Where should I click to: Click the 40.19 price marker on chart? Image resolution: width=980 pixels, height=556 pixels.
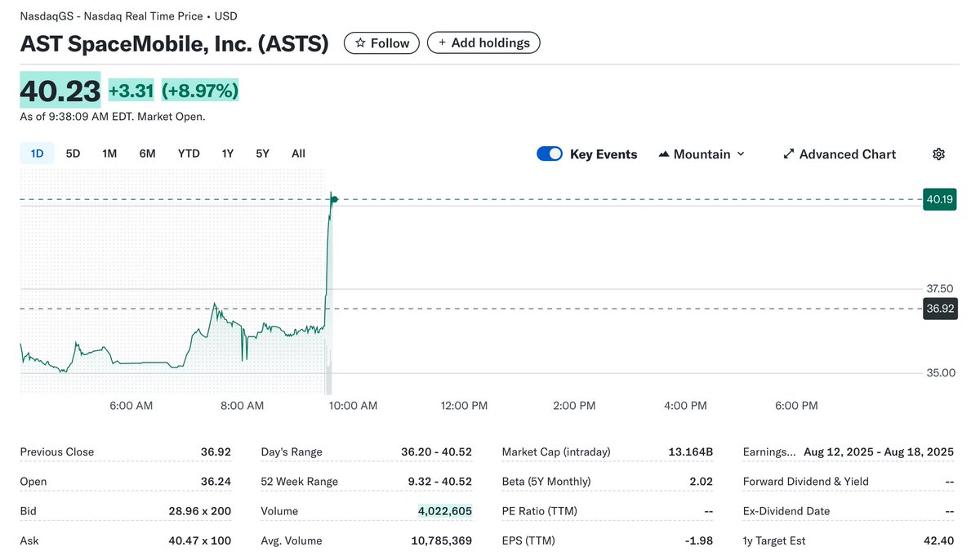939,198
